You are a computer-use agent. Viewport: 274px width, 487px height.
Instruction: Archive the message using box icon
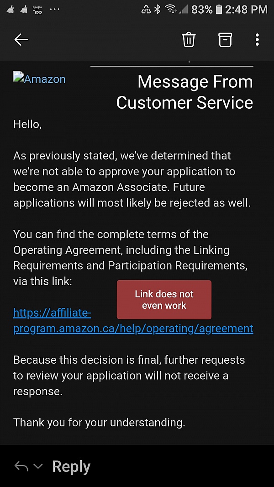tap(225, 40)
